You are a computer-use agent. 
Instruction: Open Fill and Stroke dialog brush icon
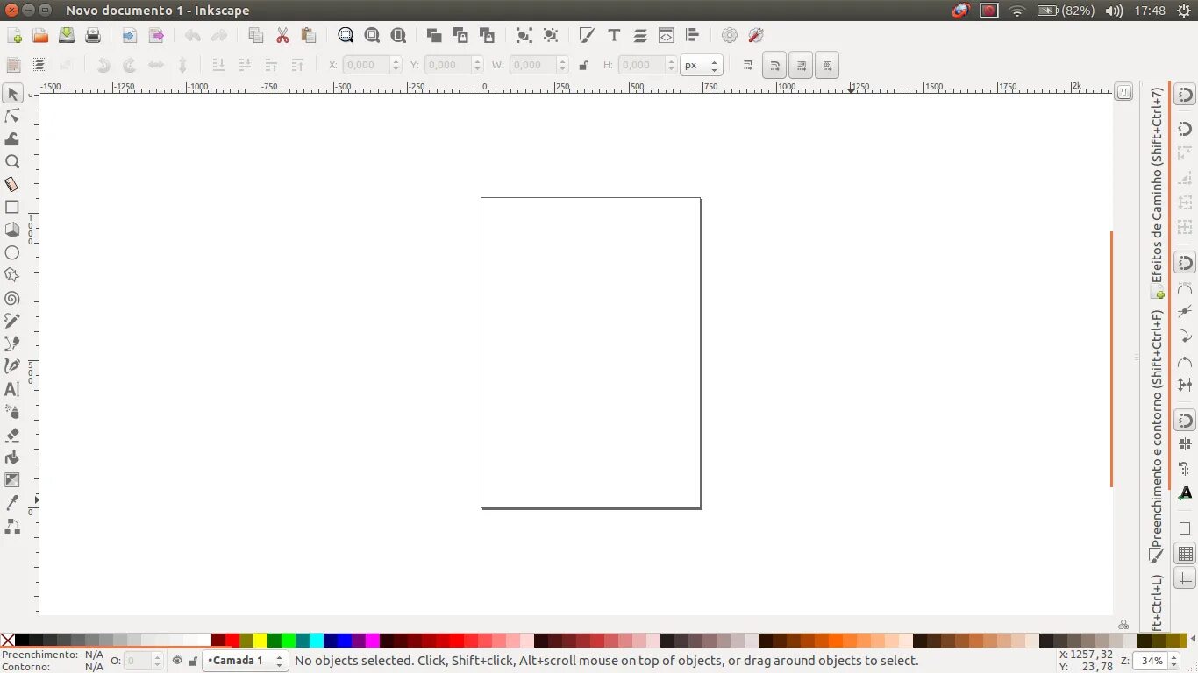pos(588,36)
